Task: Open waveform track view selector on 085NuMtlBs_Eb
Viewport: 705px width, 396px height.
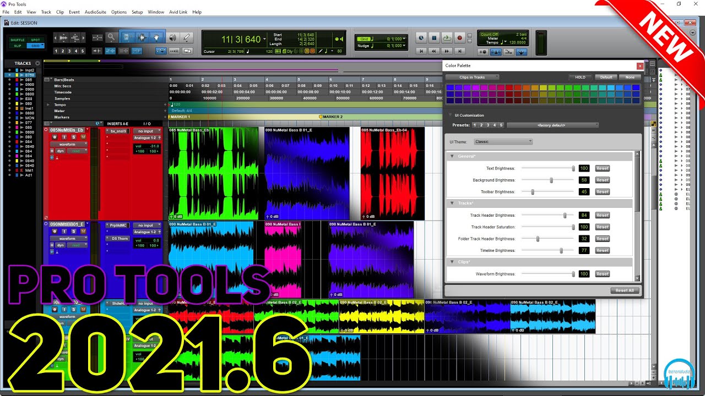Action: 69,144
